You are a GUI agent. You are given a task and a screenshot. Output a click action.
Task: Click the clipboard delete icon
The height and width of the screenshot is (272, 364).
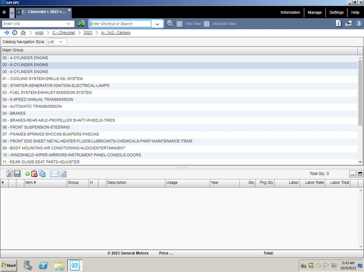click(34, 174)
